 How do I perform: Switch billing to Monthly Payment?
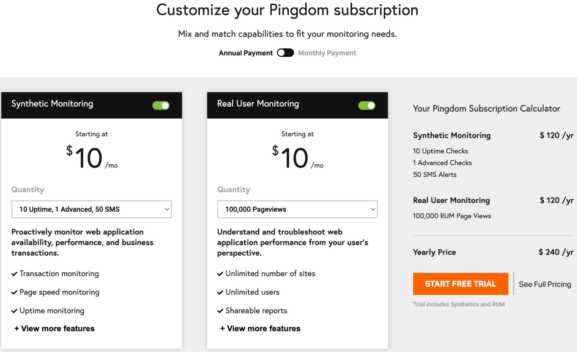(x=285, y=53)
